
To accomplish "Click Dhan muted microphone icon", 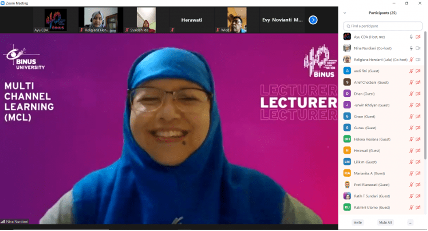I will [411, 94].
